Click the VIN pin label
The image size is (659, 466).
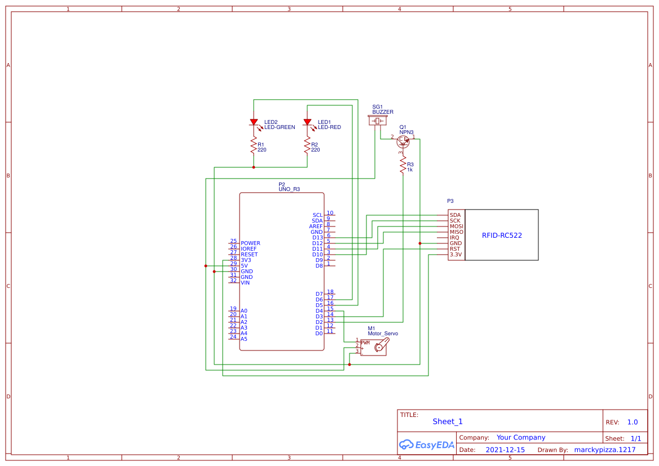tap(245, 283)
